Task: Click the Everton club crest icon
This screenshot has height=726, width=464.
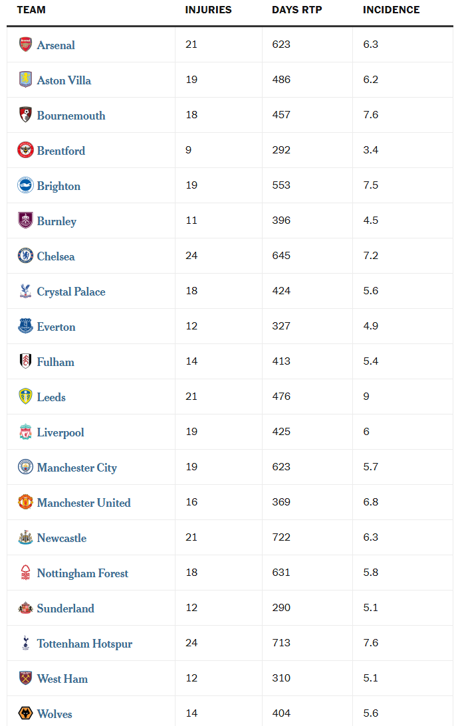Action: (x=25, y=326)
